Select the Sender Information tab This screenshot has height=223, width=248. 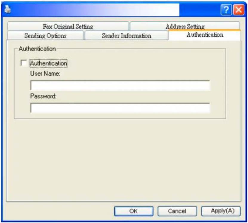click(126, 35)
